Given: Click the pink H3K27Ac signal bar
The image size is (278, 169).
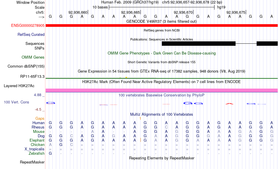Looking at the screenshot, I should coord(162,90).
